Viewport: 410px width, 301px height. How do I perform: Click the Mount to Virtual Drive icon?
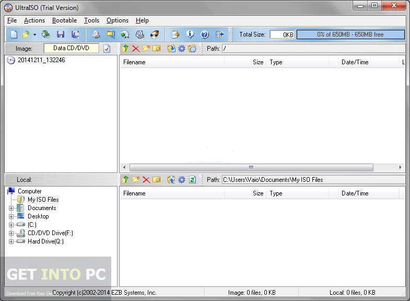click(140, 34)
